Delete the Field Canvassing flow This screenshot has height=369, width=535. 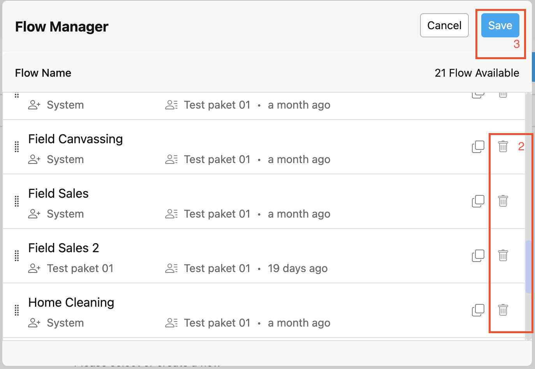pos(503,147)
